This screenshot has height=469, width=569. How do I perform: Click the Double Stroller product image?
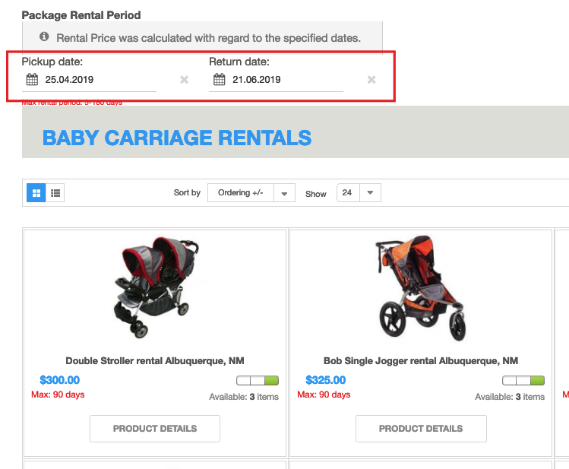click(x=156, y=287)
